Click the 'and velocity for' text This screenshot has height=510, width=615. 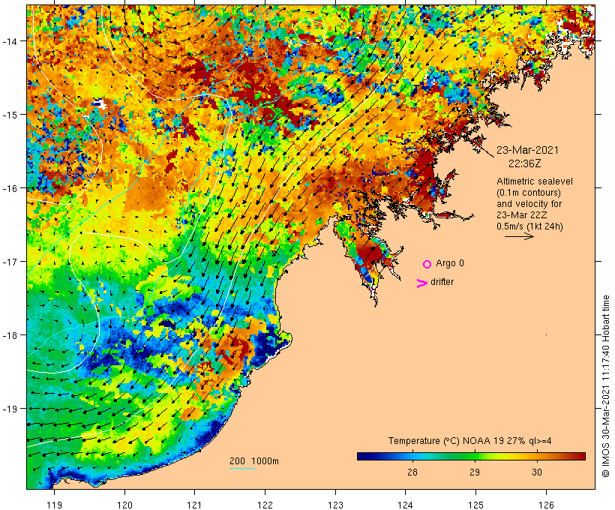click(x=529, y=204)
